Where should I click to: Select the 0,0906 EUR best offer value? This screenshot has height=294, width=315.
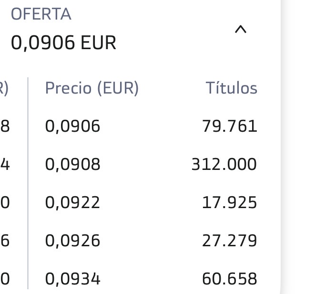click(63, 42)
